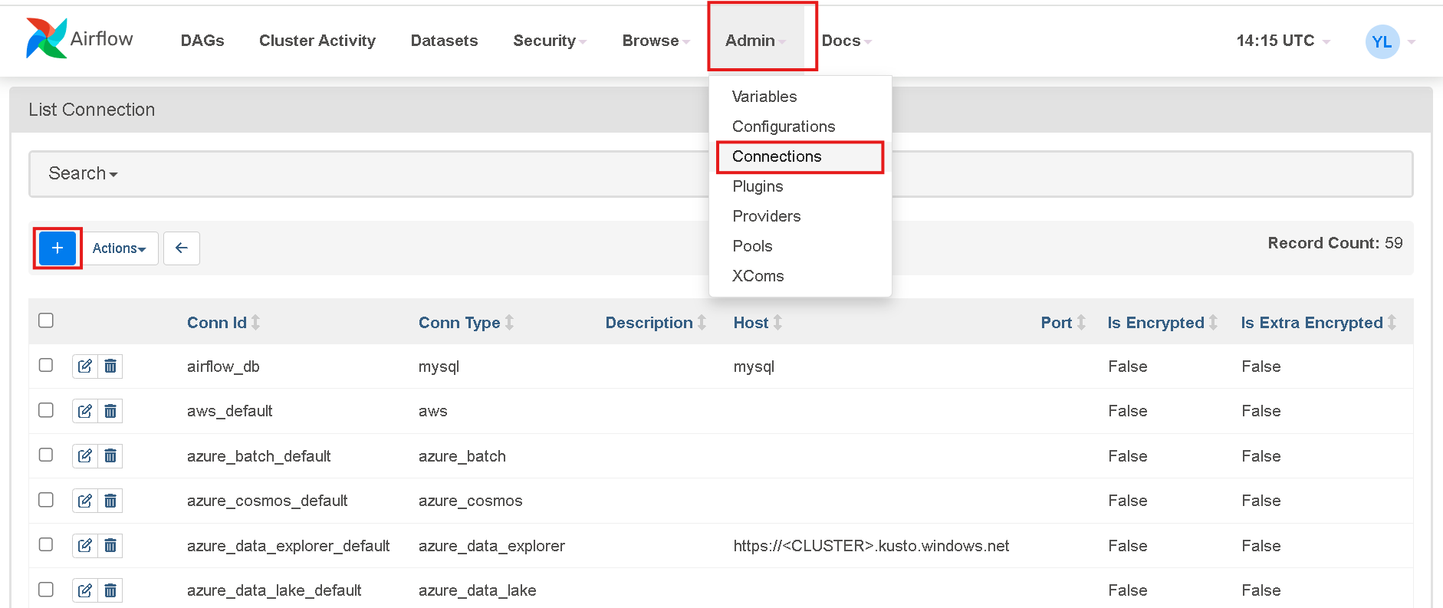Screen dimensions: 1443x608
Task: Delete the azure_data_explorer_default connection
Action: [x=110, y=546]
